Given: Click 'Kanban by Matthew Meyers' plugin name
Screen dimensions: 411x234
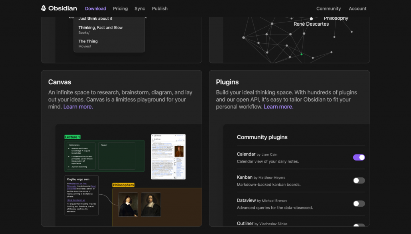Looking at the screenshot, I should coord(261,177).
